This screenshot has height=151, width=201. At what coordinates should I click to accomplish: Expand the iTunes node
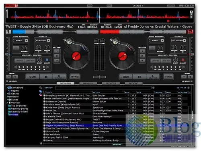point(7,100)
